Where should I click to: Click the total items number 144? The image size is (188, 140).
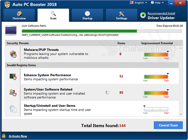[122, 125]
